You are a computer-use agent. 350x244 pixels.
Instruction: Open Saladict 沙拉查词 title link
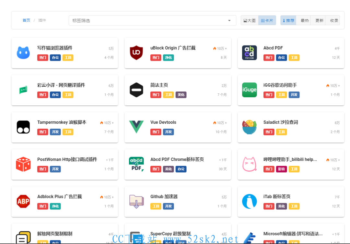pyautogui.click(x=281, y=122)
